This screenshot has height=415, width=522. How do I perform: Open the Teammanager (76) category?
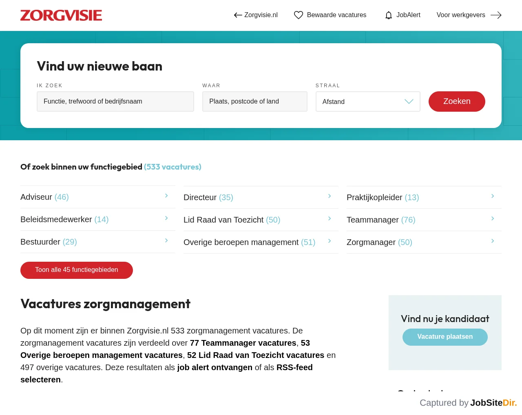pos(424,220)
